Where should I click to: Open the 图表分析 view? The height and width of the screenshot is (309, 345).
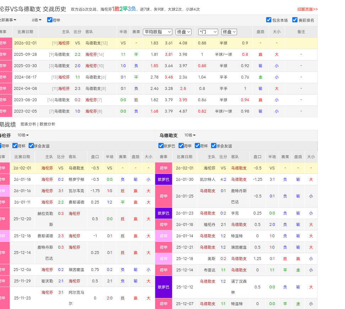point(28,124)
